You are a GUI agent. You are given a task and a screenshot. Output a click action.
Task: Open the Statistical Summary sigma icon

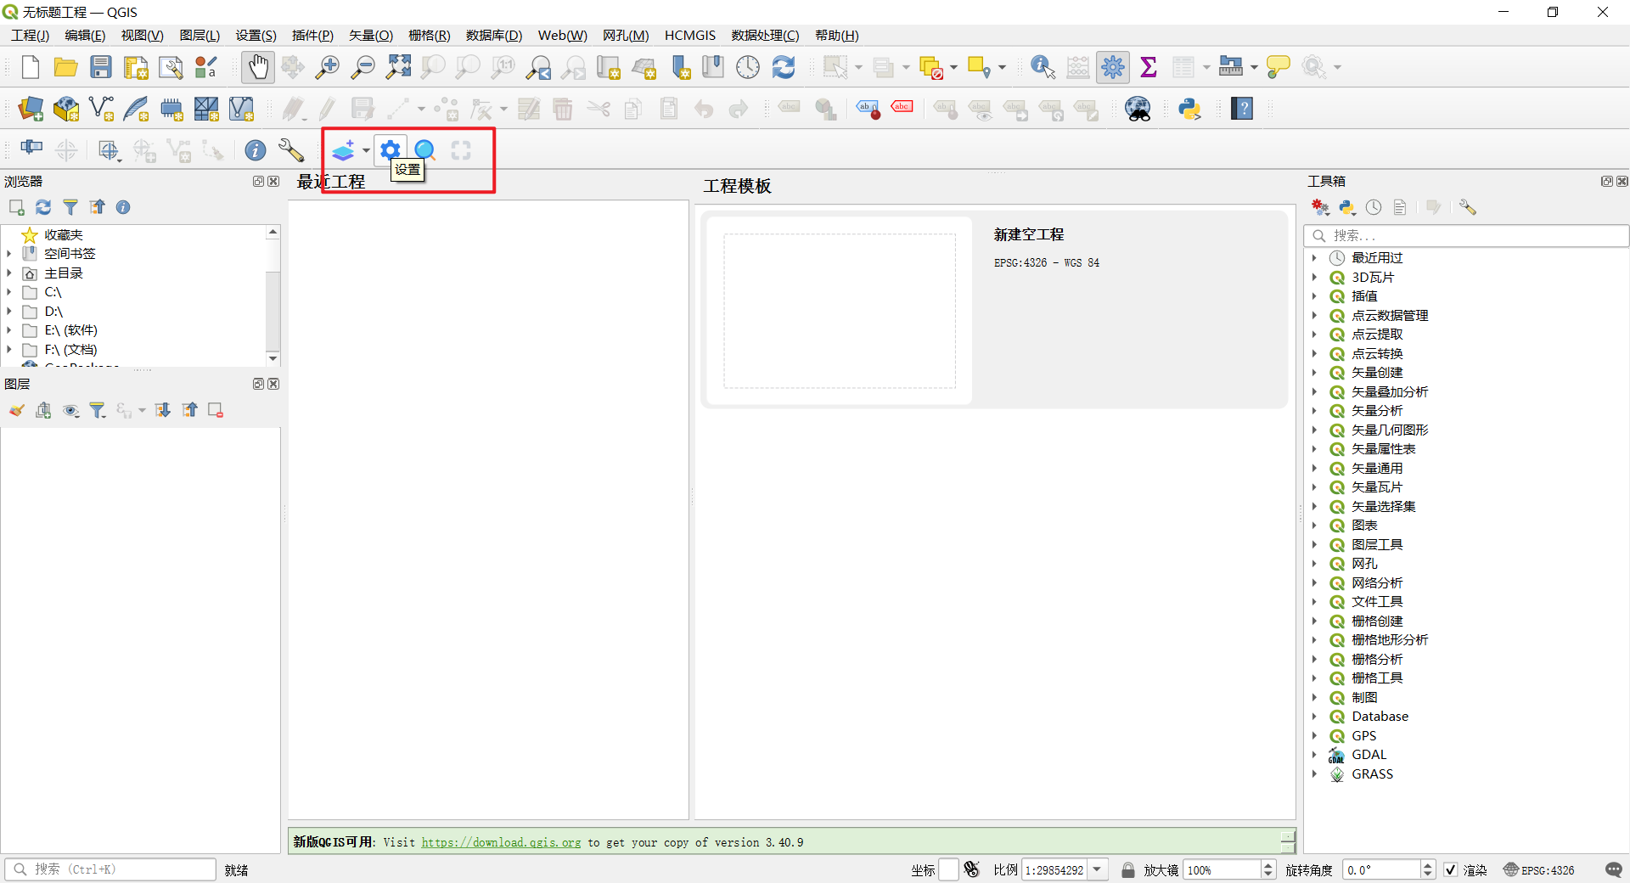(x=1148, y=67)
